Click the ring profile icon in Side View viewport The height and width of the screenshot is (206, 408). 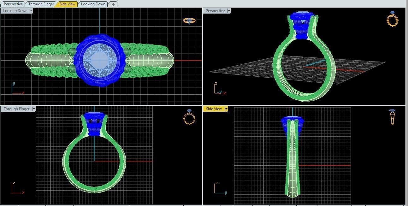tap(393, 117)
